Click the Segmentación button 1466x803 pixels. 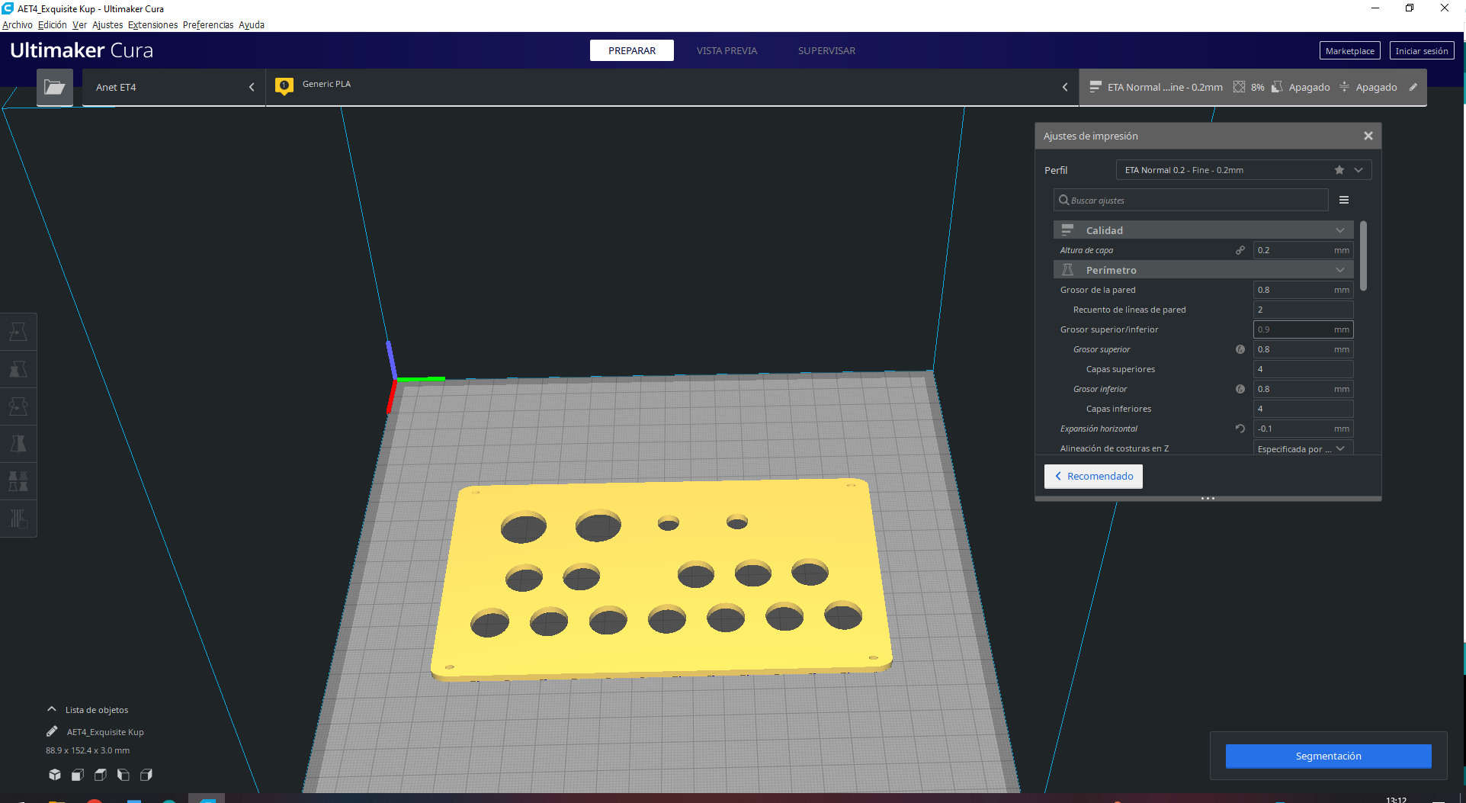tap(1328, 756)
